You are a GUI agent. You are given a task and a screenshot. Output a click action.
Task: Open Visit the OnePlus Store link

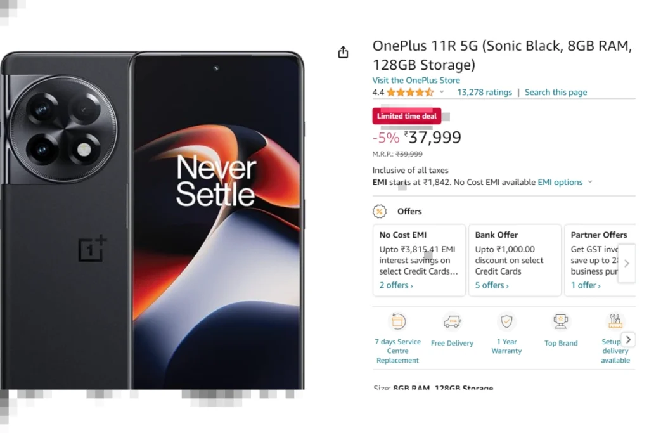pyautogui.click(x=416, y=81)
